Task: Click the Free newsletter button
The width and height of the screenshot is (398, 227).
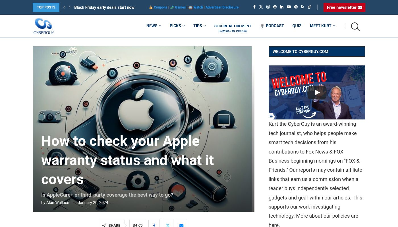Action: 344,7
